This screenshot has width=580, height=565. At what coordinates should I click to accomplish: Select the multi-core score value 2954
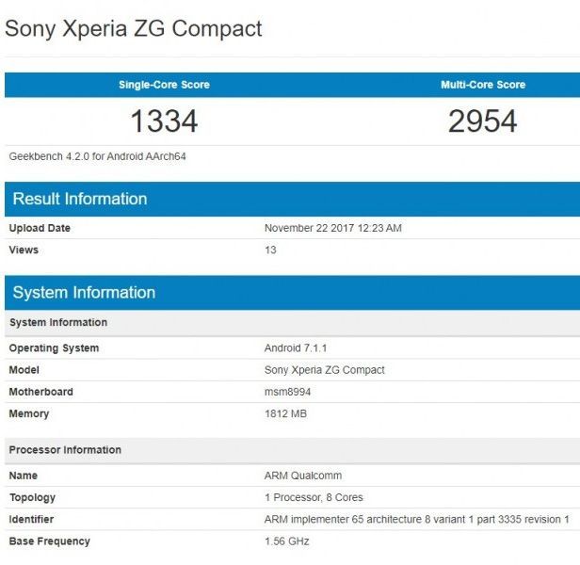point(482,121)
